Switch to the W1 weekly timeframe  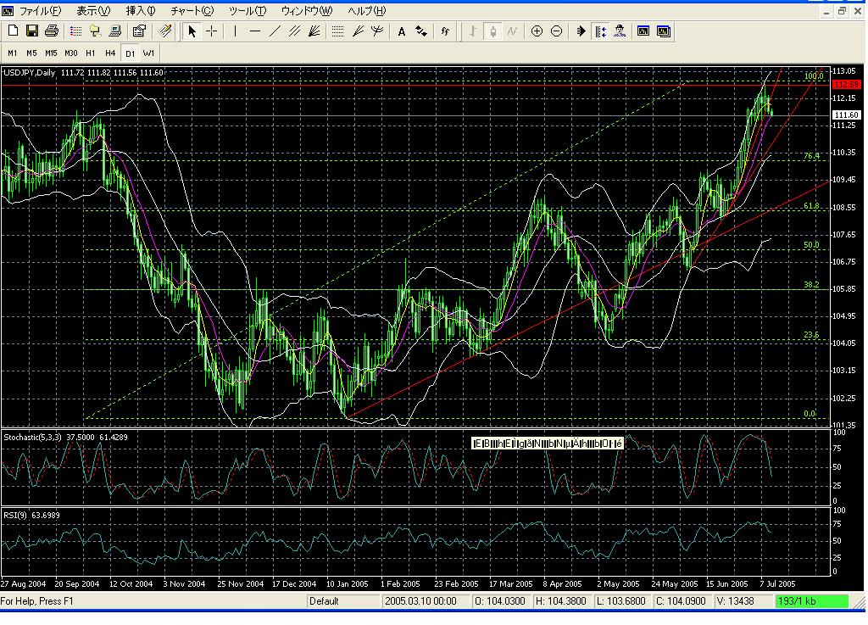tap(147, 53)
